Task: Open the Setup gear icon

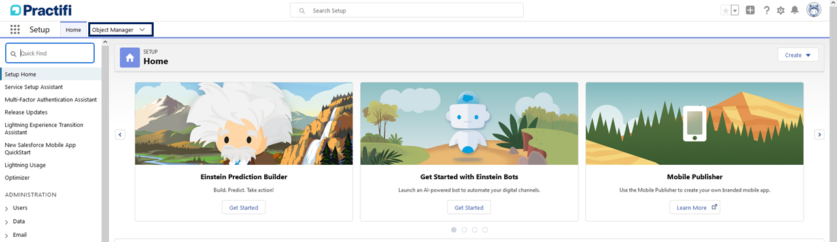Action: (x=780, y=10)
